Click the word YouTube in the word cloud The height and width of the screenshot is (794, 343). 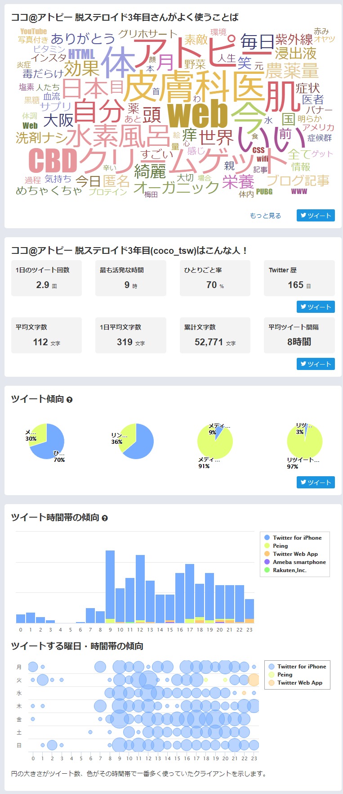point(33,31)
